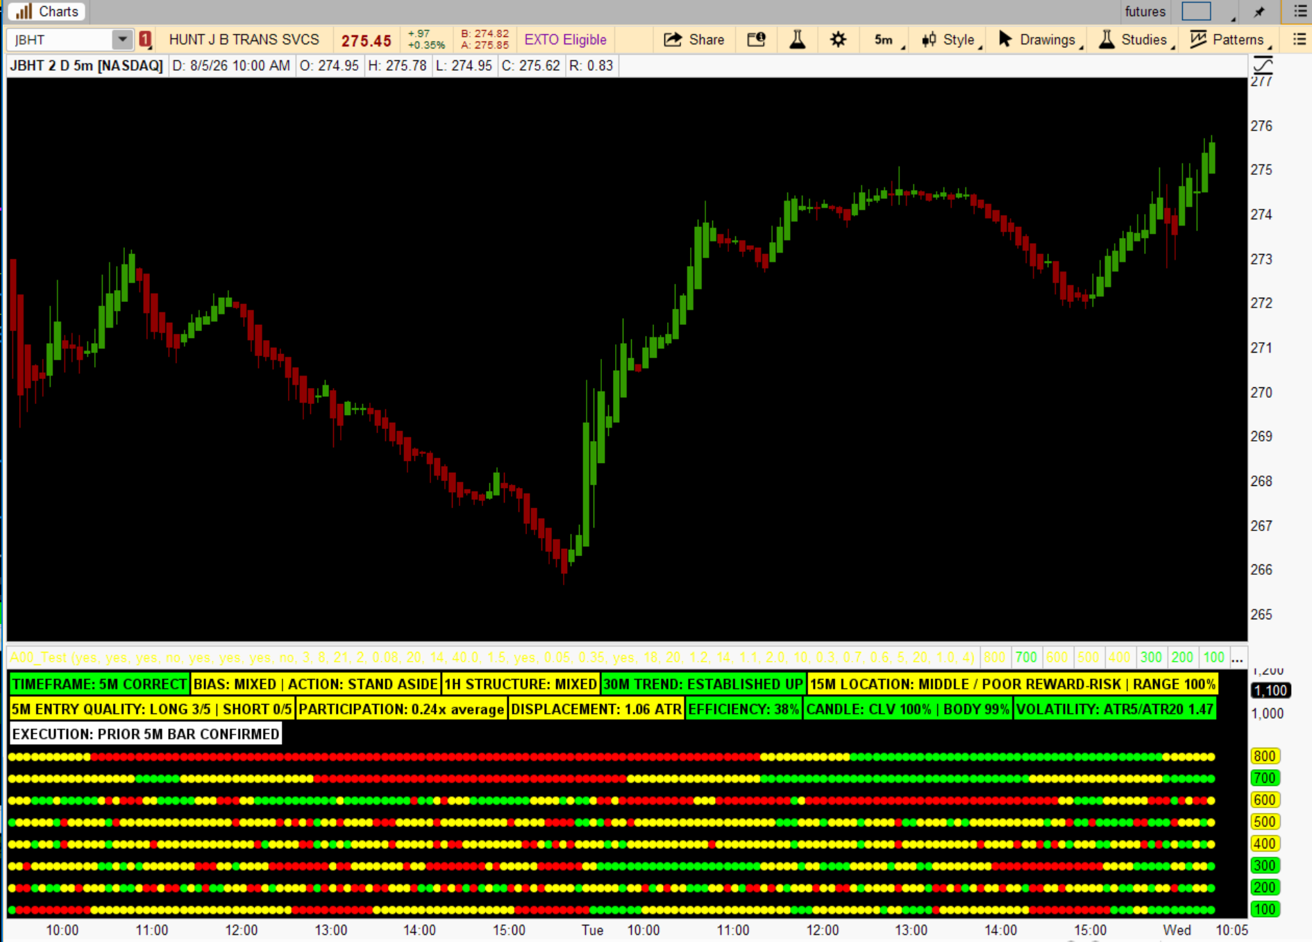
Task: Click the list menu icon right of Patterns
Action: point(1299,40)
